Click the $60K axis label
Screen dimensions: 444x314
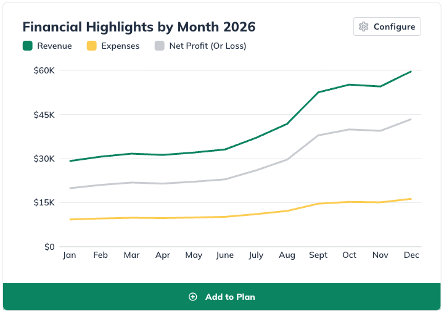(44, 70)
